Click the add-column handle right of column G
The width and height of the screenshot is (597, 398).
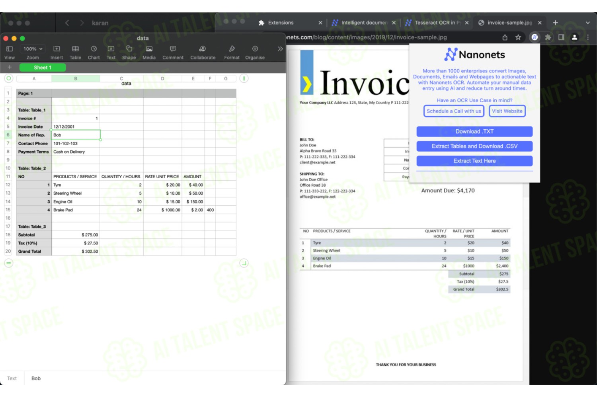coord(244,78)
